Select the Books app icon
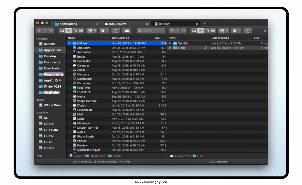This screenshot has height=185, width=302. point(74,57)
